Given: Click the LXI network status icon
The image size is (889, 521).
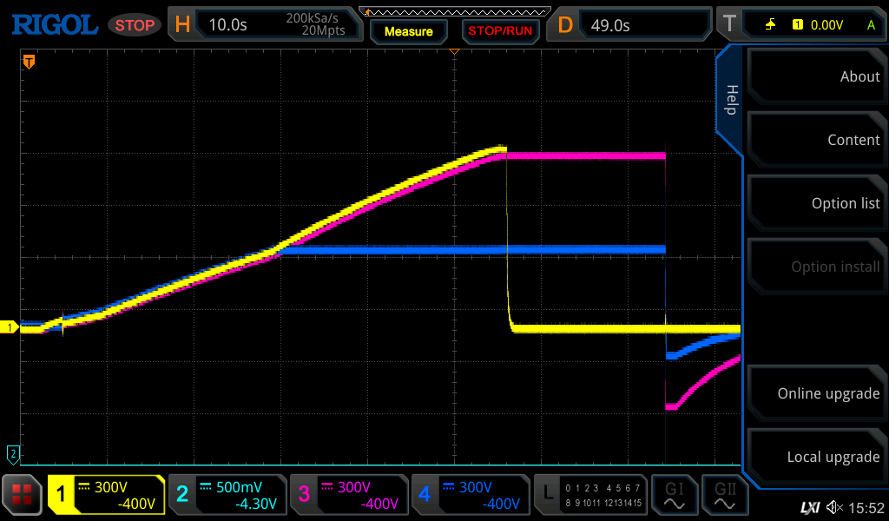Looking at the screenshot, I should click(809, 507).
